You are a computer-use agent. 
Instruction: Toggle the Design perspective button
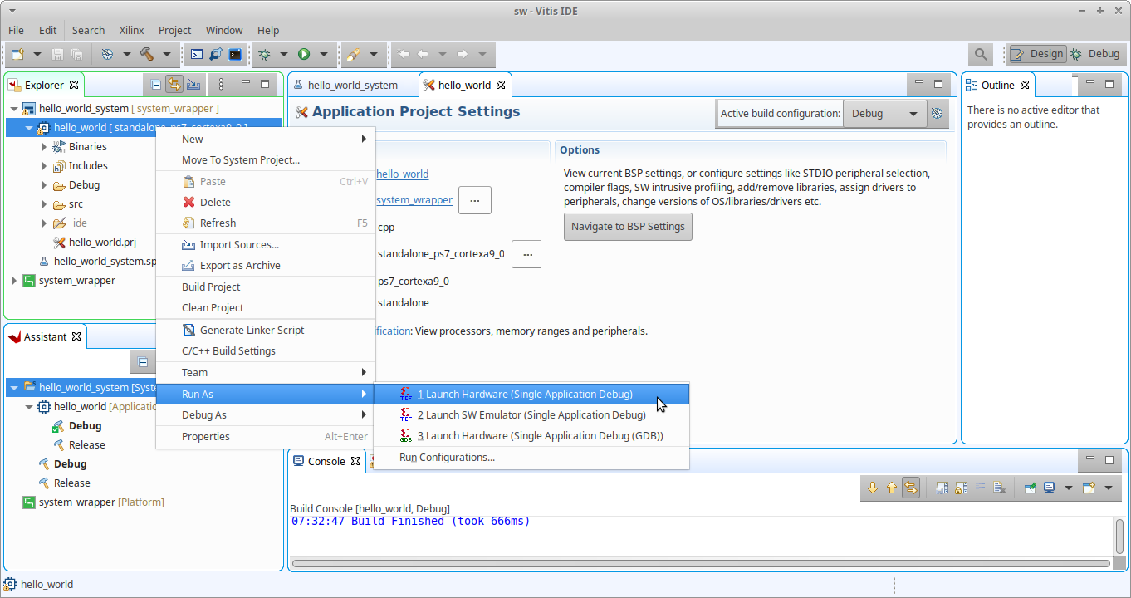tap(1037, 54)
